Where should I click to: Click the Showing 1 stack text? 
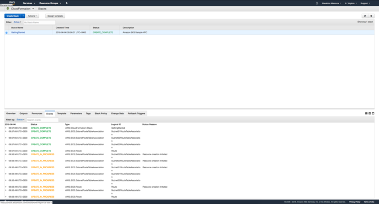tap(365, 22)
